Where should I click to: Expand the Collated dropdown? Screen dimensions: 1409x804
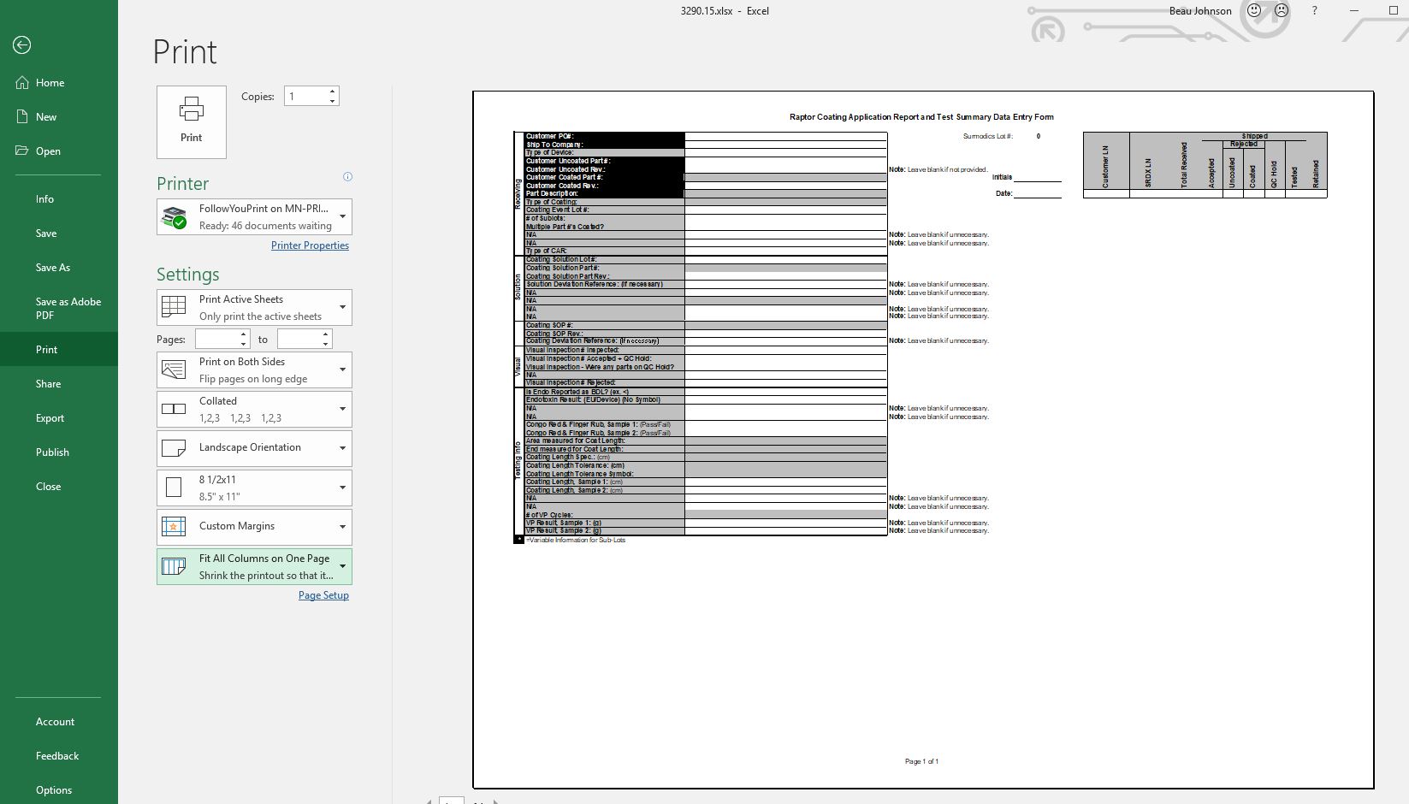[x=254, y=410]
